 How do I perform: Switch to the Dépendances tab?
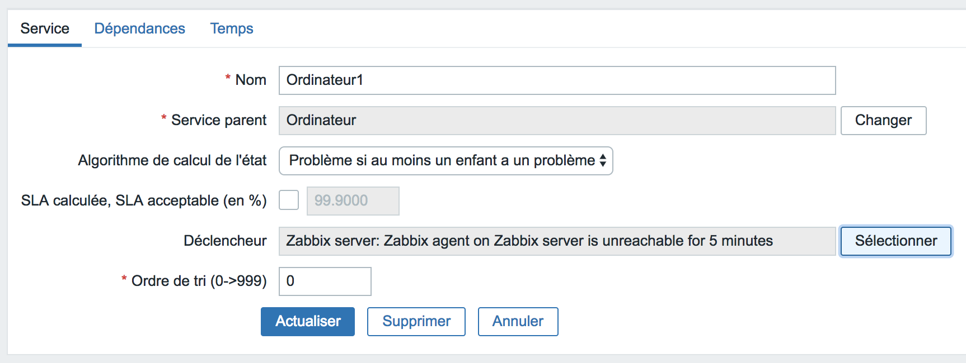(139, 28)
